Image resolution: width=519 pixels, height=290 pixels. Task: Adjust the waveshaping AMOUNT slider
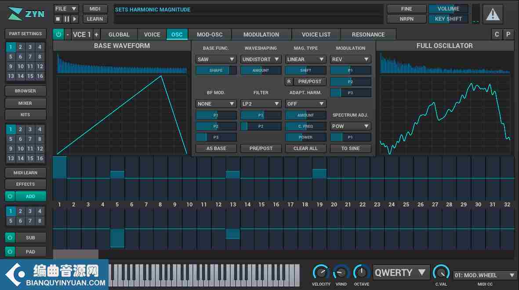(x=261, y=70)
